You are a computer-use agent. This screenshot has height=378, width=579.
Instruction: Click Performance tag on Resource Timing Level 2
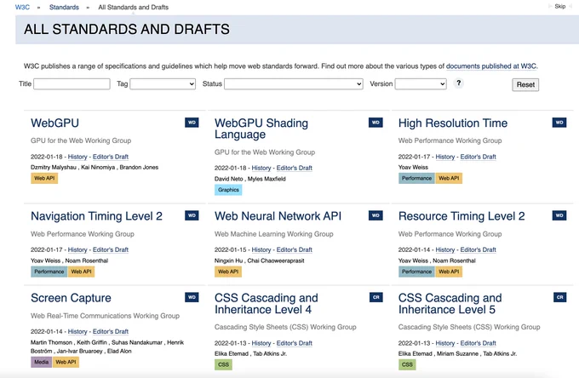pos(416,272)
